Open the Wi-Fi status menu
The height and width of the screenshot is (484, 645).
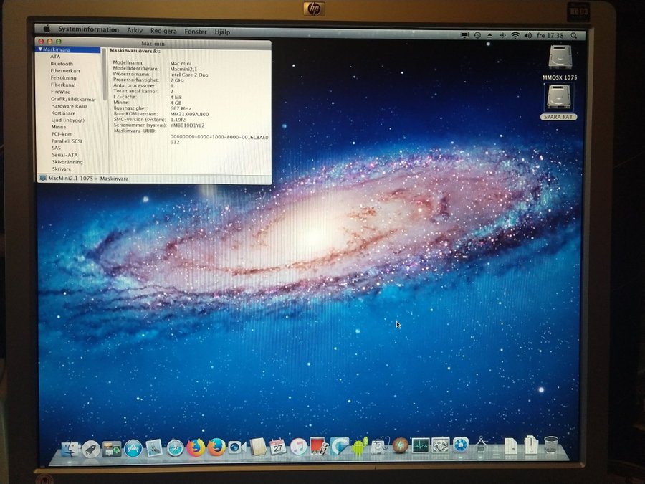click(x=515, y=36)
